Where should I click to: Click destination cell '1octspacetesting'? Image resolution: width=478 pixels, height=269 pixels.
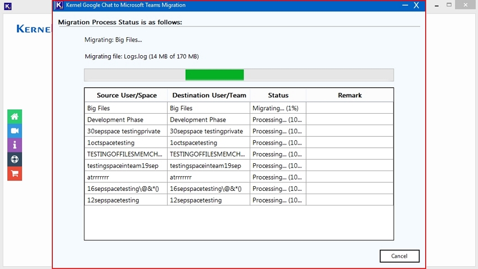pos(209,143)
